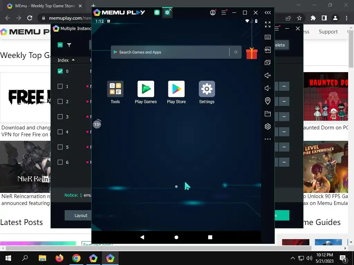Open the filter funnel in Multiple Instance
354x265 pixels.
coord(69,45)
